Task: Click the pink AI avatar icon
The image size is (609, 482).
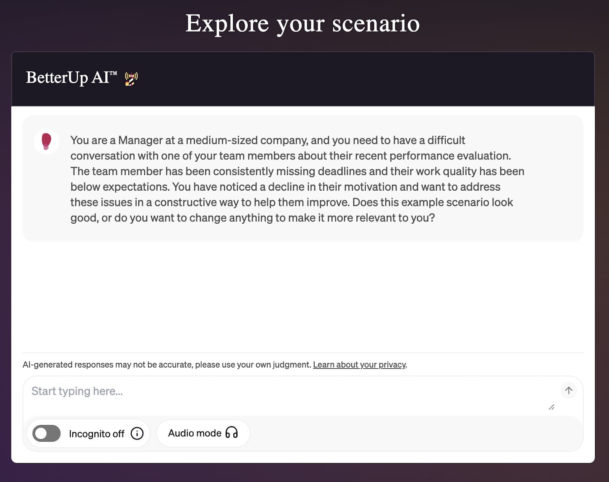Action: pyautogui.click(x=46, y=141)
